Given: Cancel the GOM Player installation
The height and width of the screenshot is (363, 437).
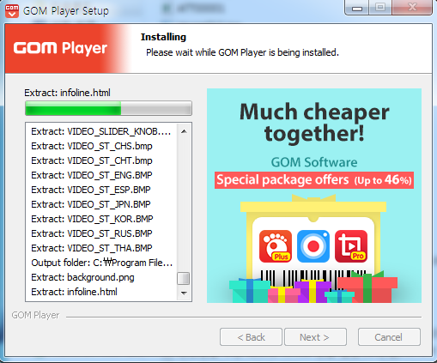Looking at the screenshot, I should [389, 337].
